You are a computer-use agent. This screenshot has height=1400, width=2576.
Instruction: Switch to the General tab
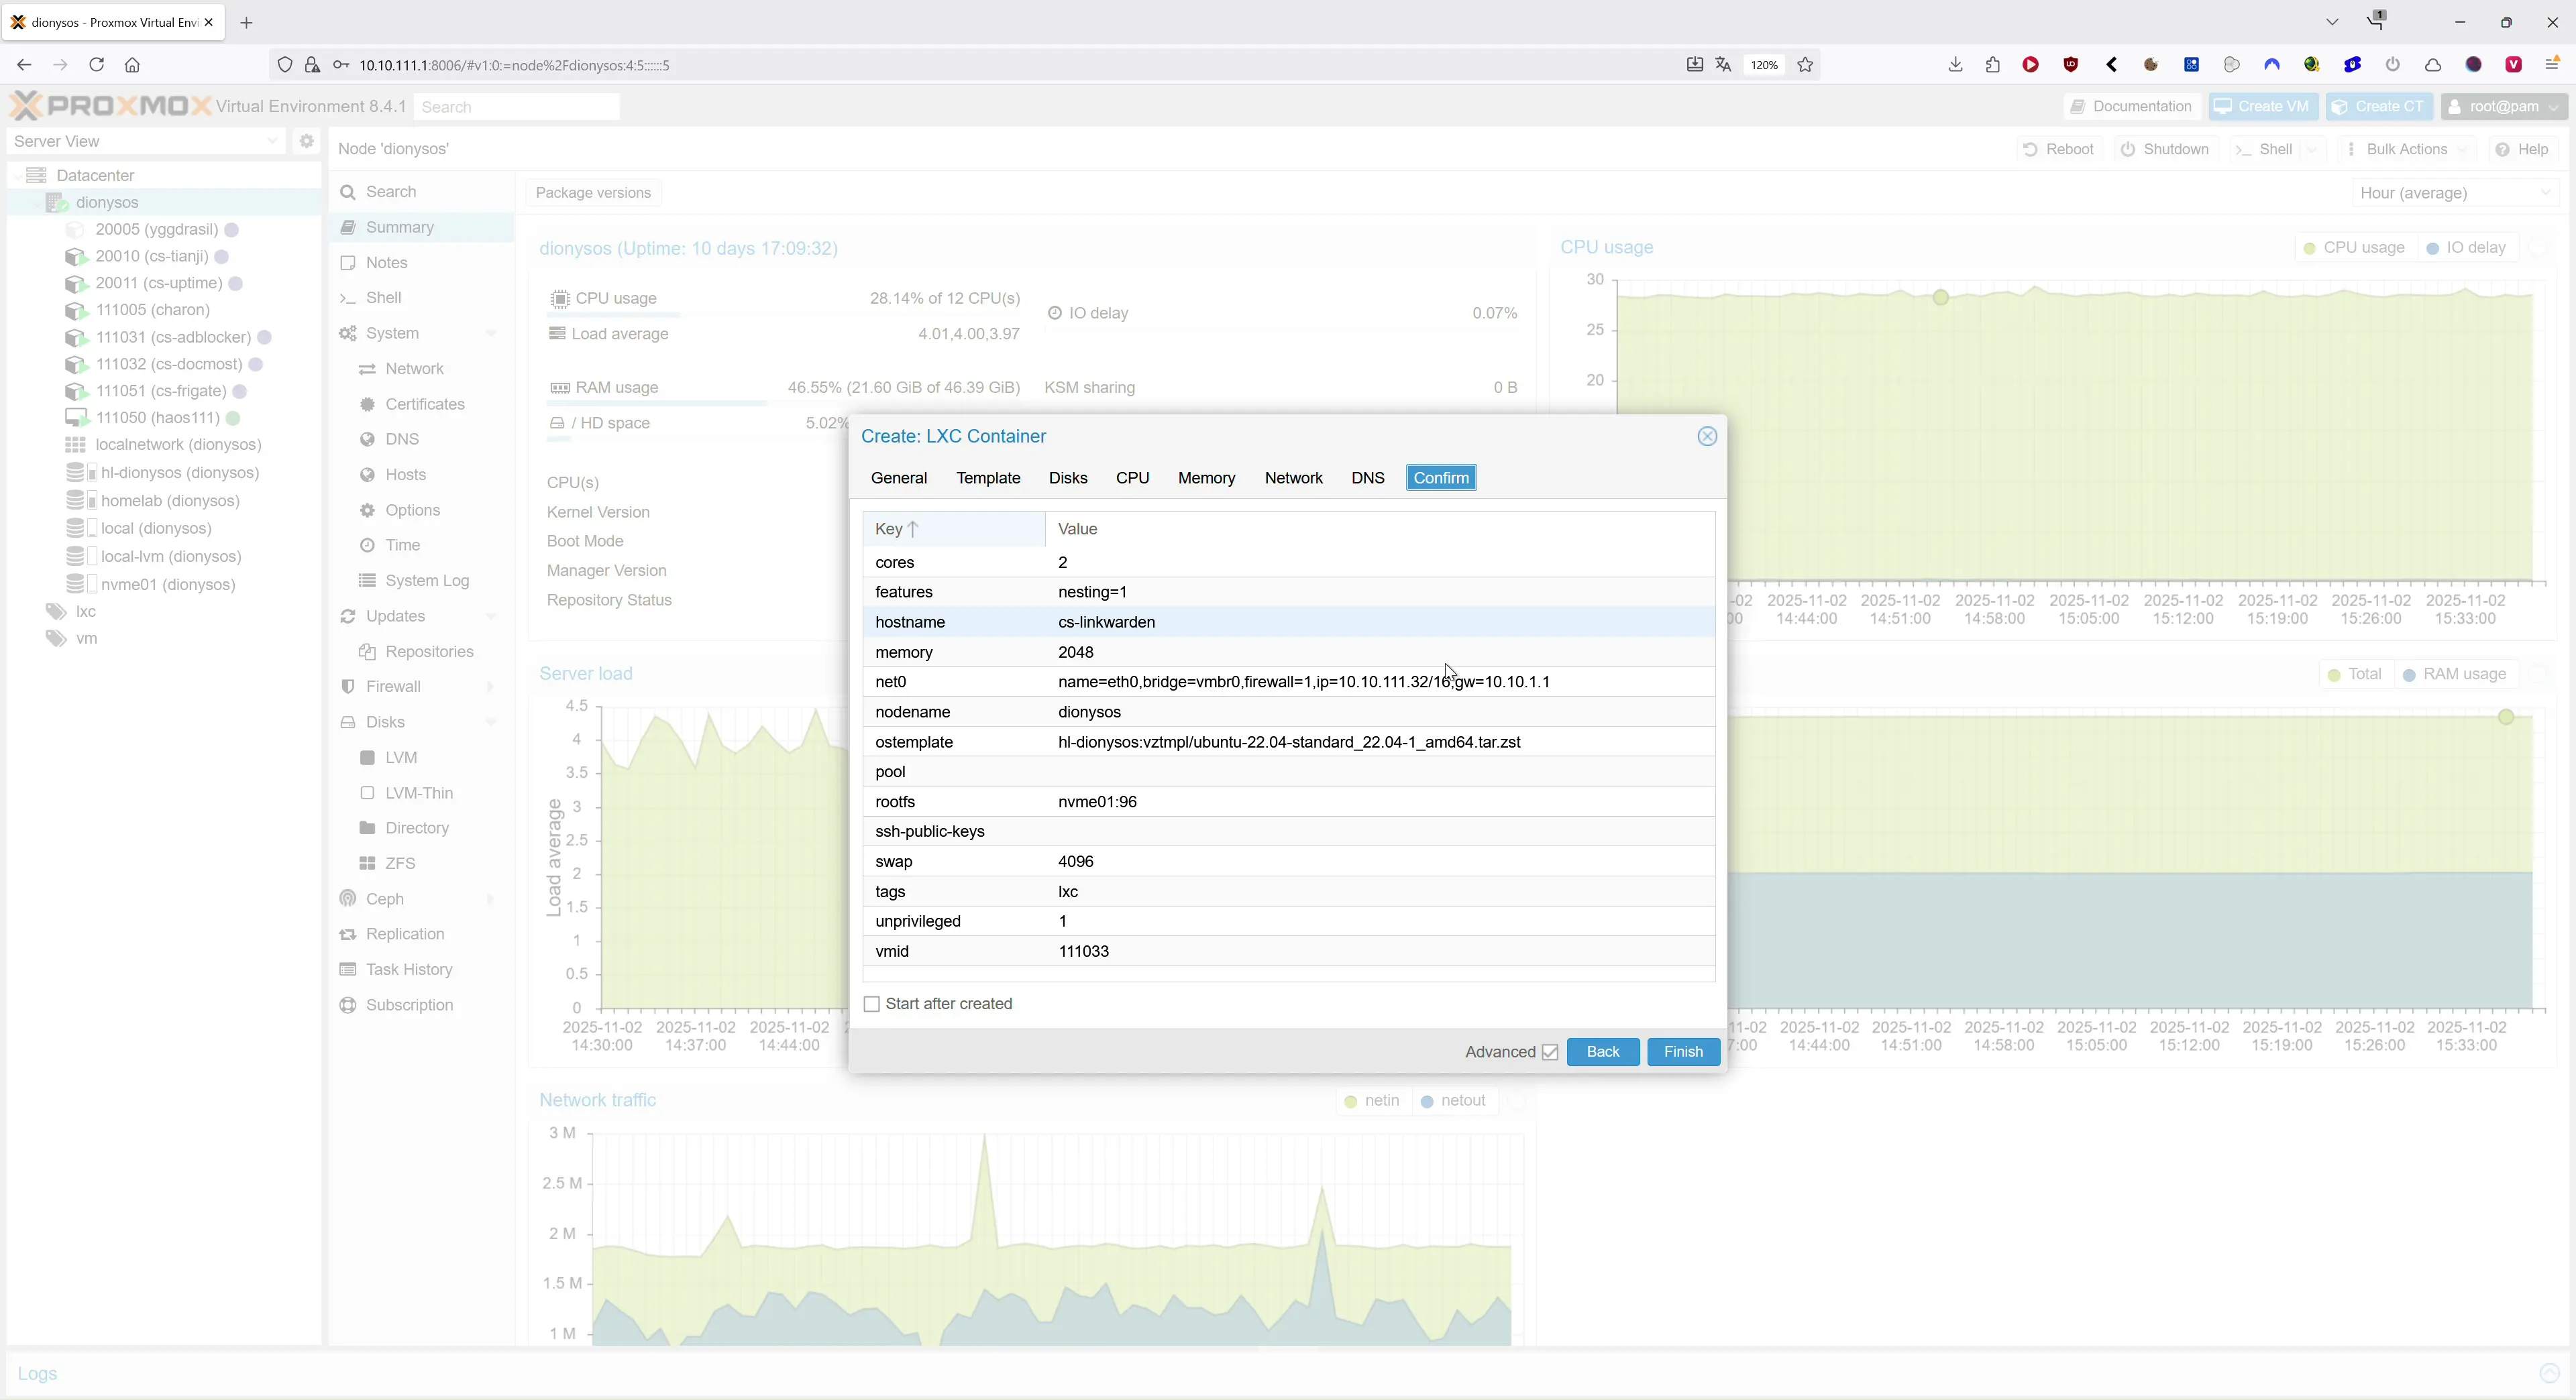tap(898, 477)
